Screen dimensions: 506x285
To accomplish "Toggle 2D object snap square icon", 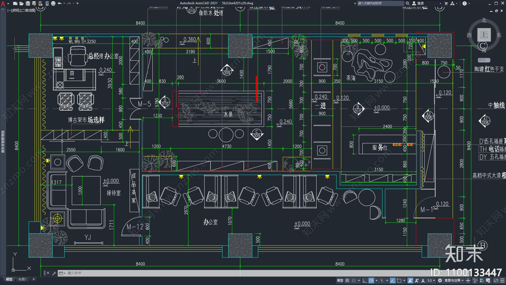I will click(x=399, y=281).
